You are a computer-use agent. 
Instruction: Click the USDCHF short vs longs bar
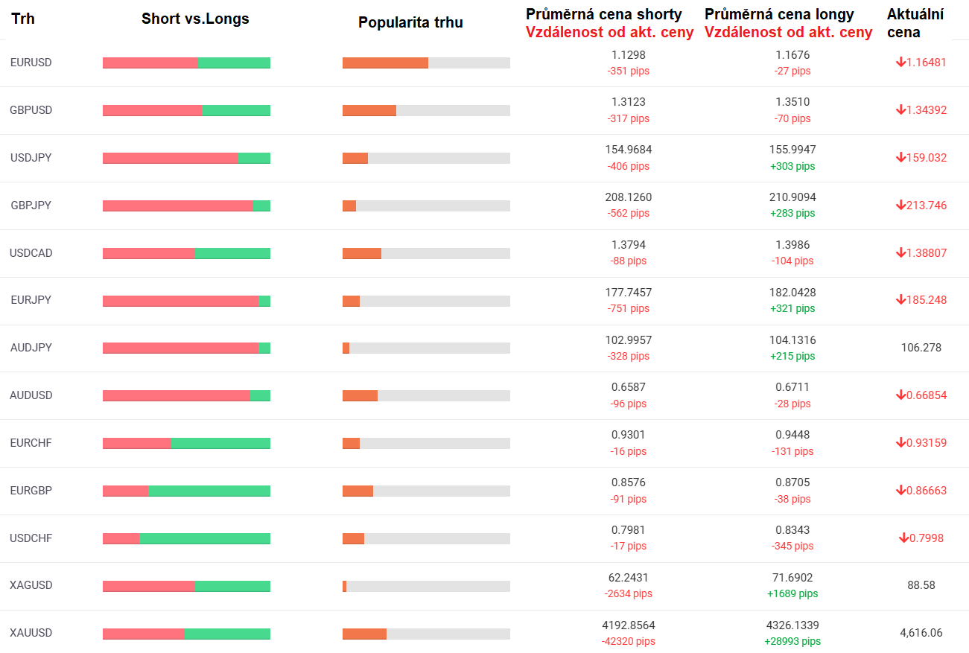(186, 538)
